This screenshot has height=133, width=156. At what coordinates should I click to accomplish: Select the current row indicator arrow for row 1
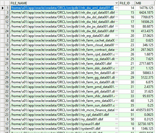tap(2, 8)
